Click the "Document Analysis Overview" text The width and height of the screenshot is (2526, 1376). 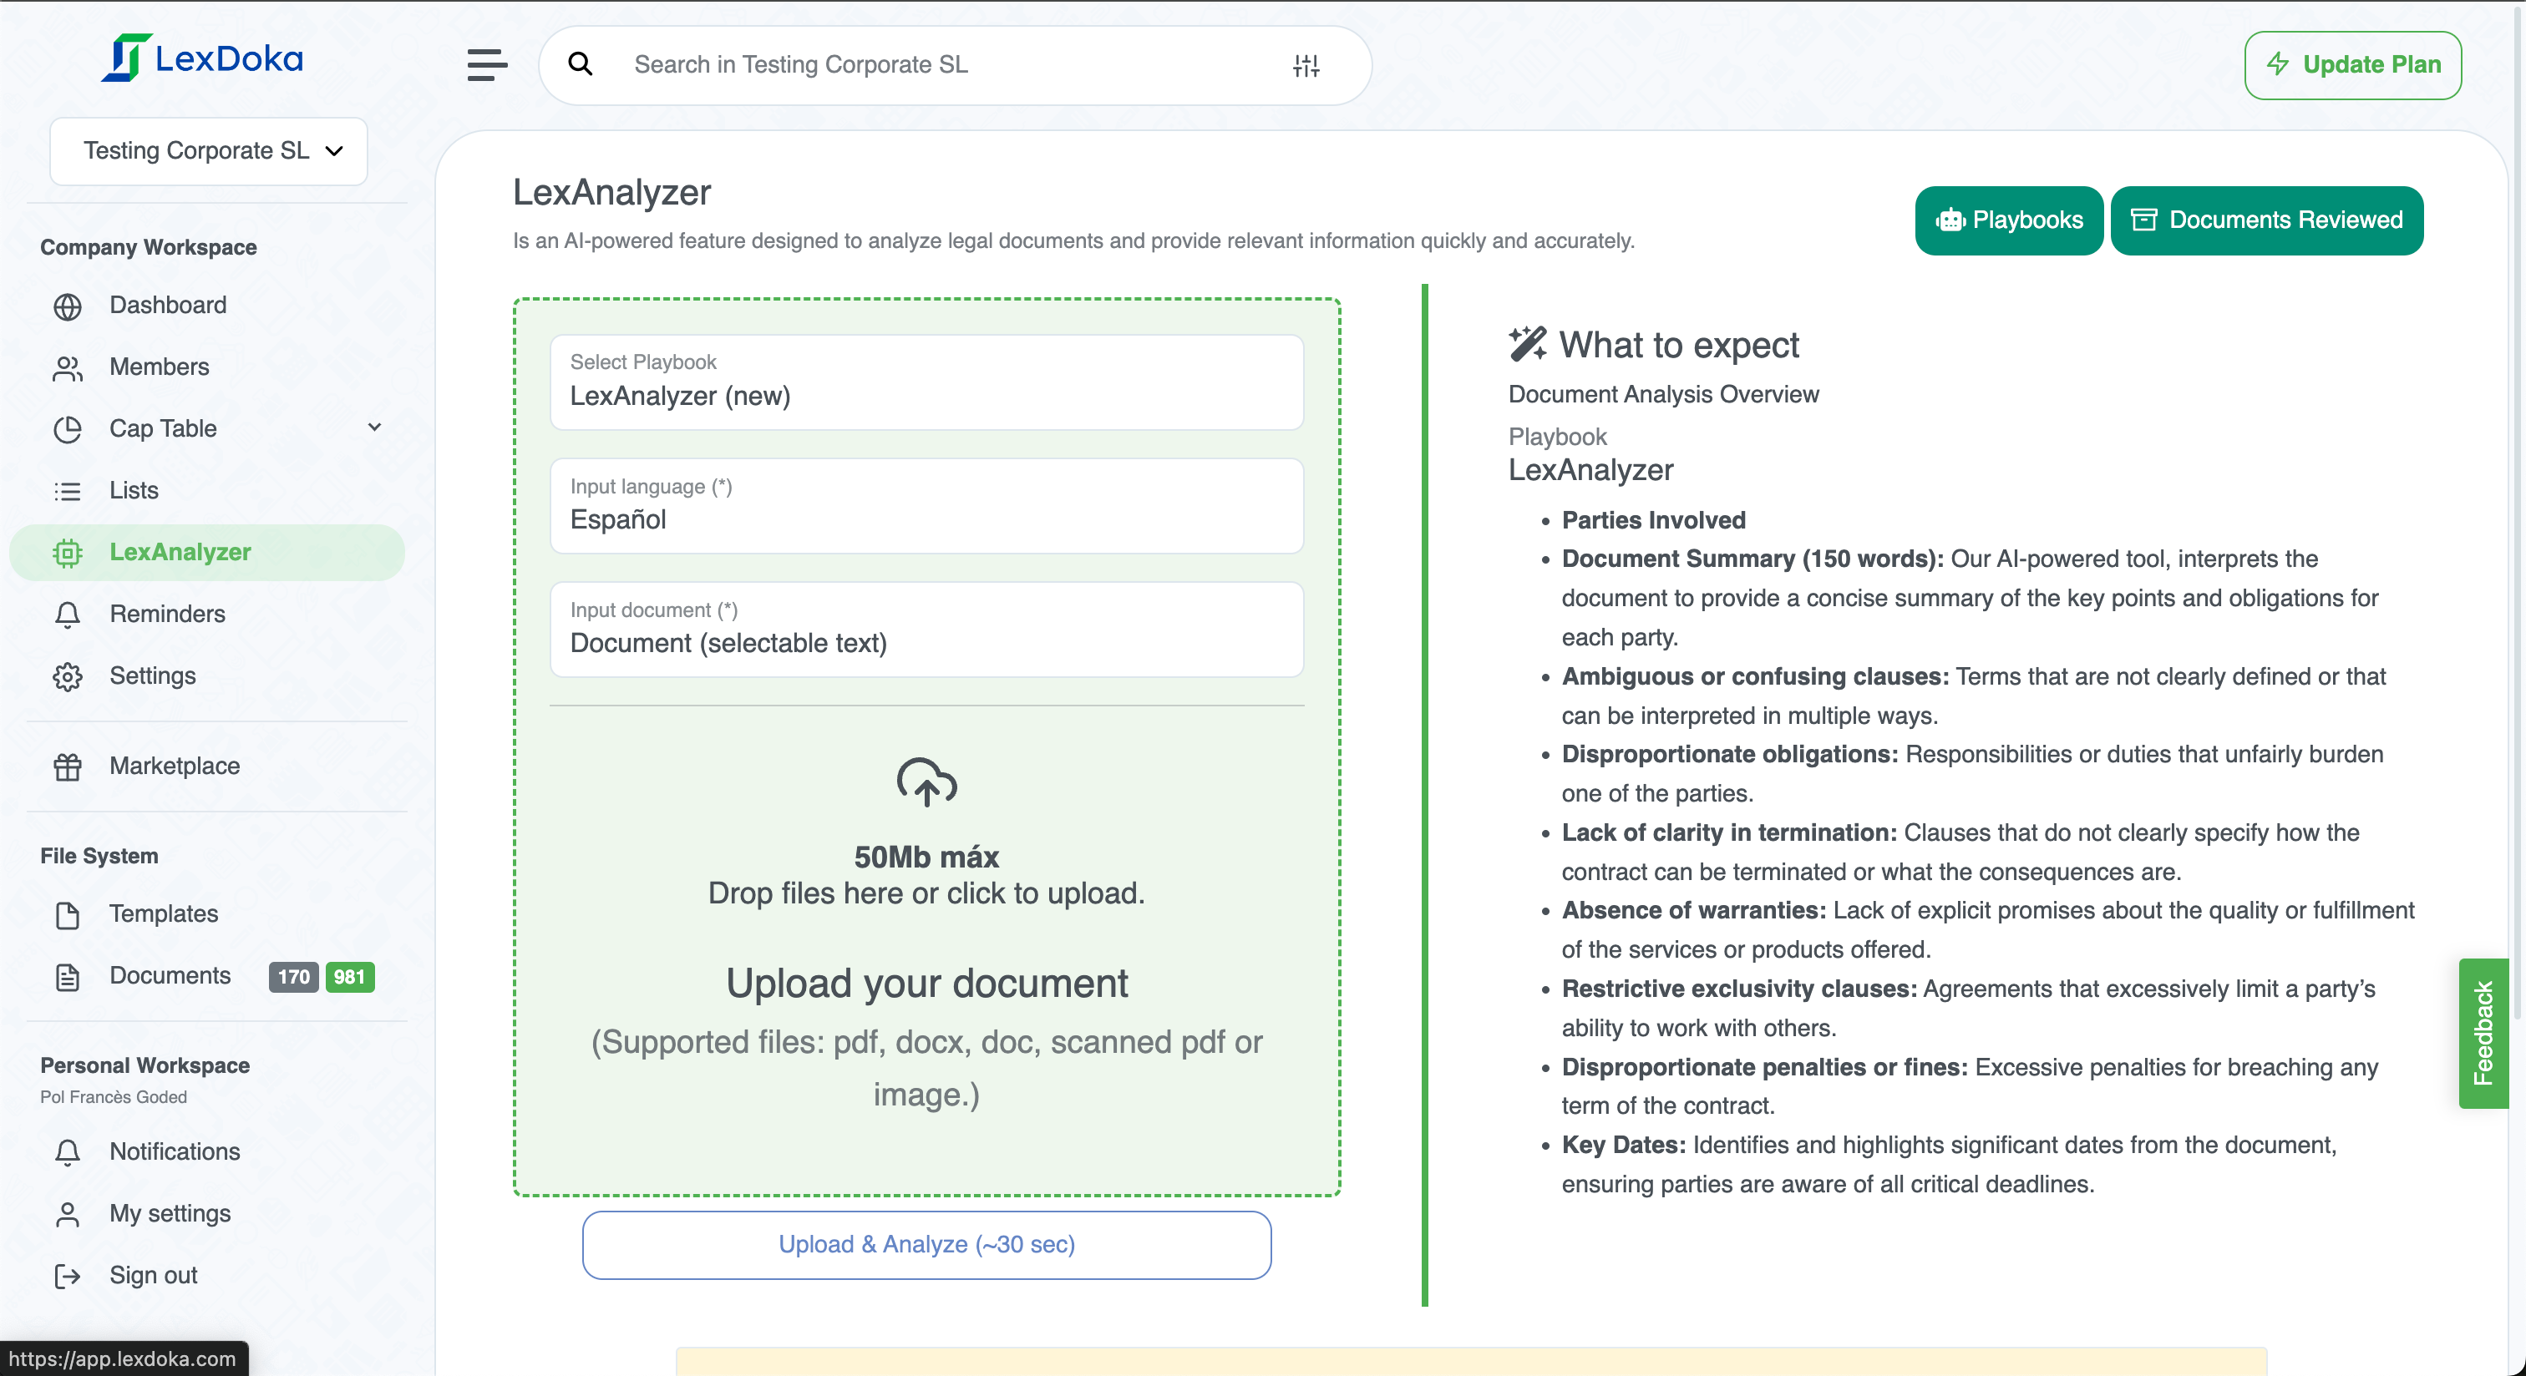pyautogui.click(x=1663, y=395)
